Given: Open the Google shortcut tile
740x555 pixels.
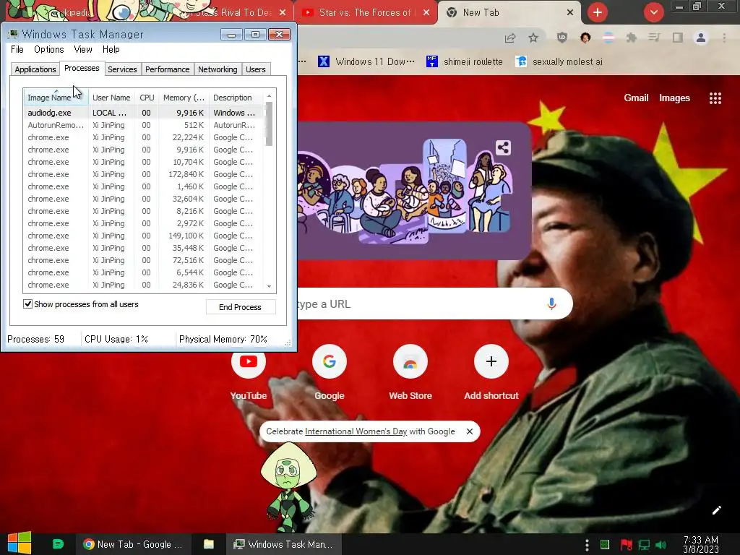Looking at the screenshot, I should coord(330,374).
